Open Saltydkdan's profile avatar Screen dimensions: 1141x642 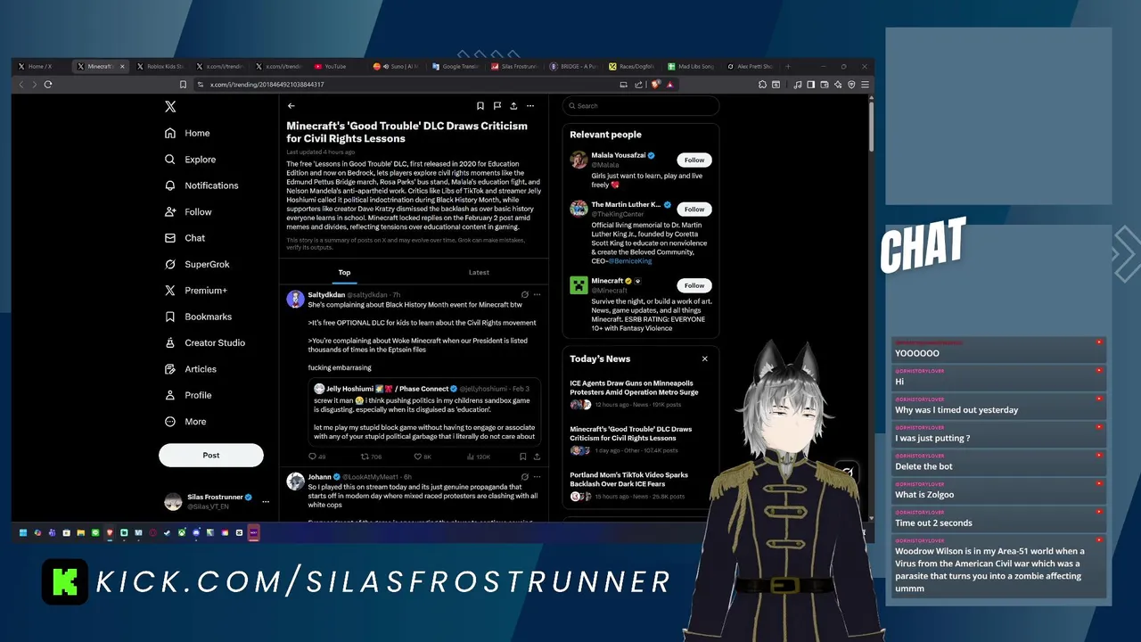(295, 299)
